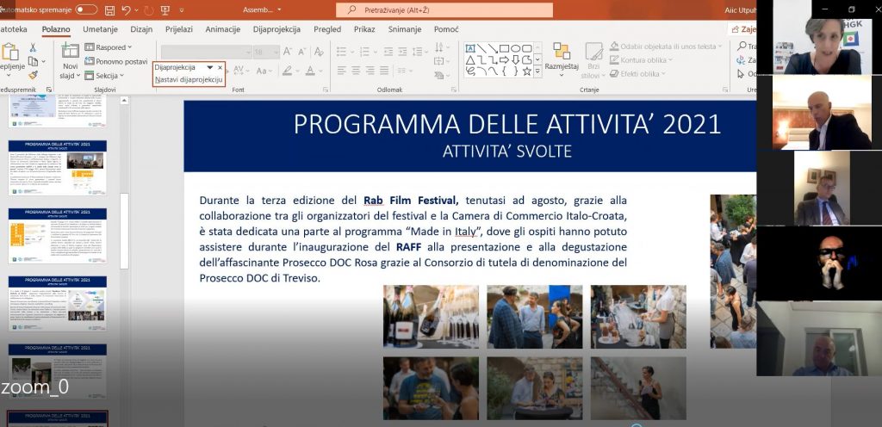Image resolution: width=882 pixels, height=427 pixels.
Task: Click the Razmještaj arrange icon
Action: coord(561,54)
